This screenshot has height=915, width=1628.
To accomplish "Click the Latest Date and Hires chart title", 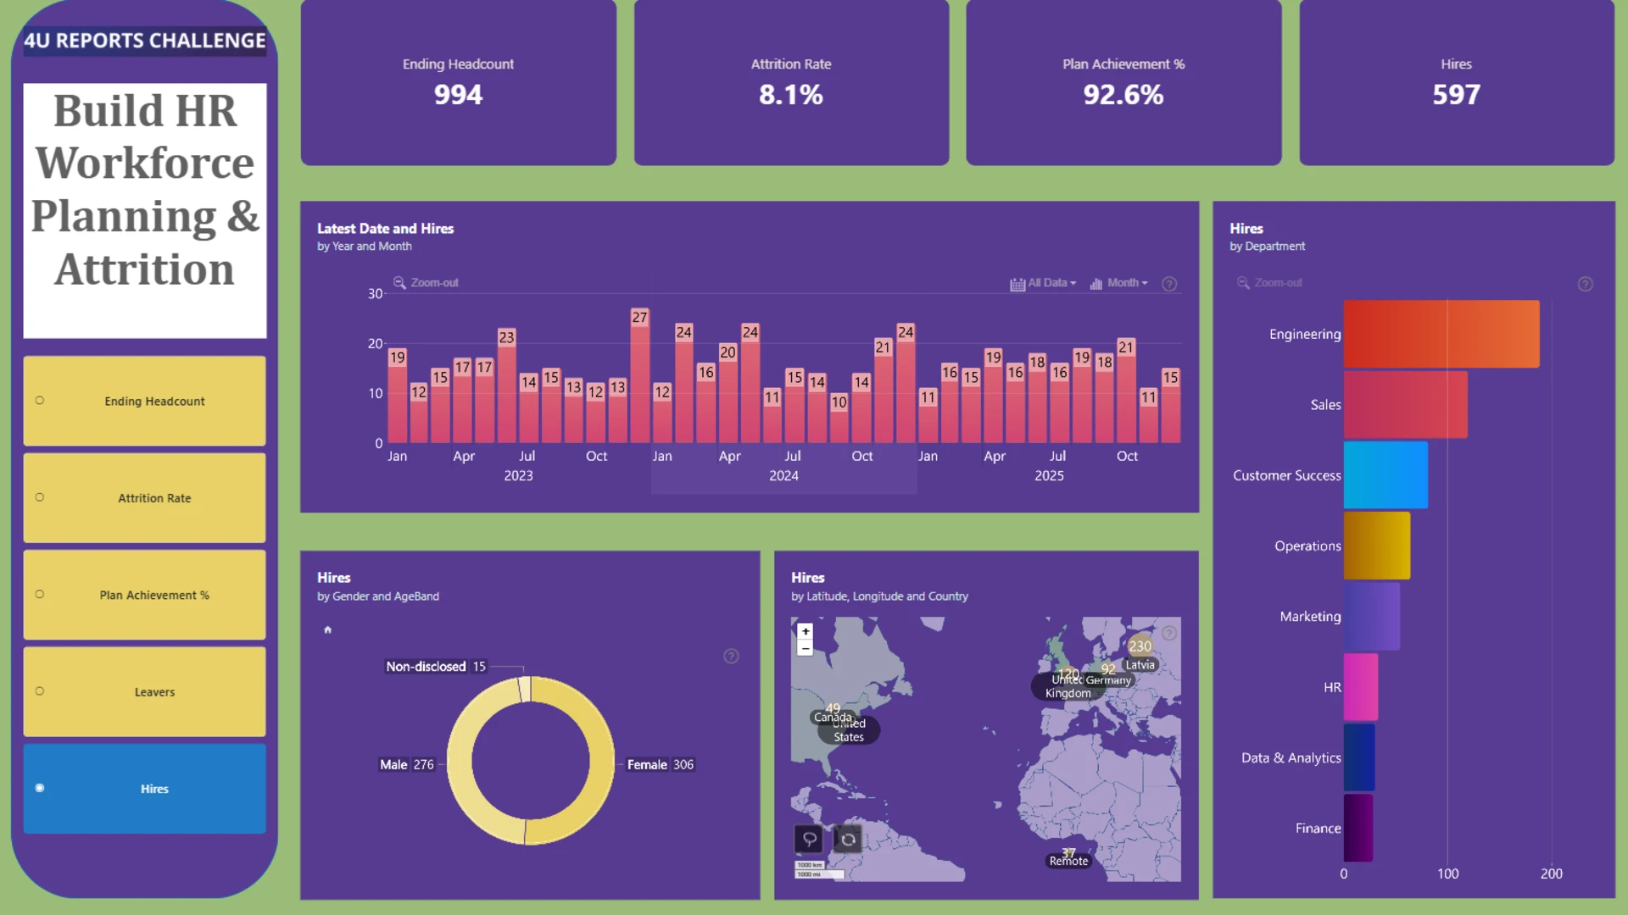I will tap(386, 229).
